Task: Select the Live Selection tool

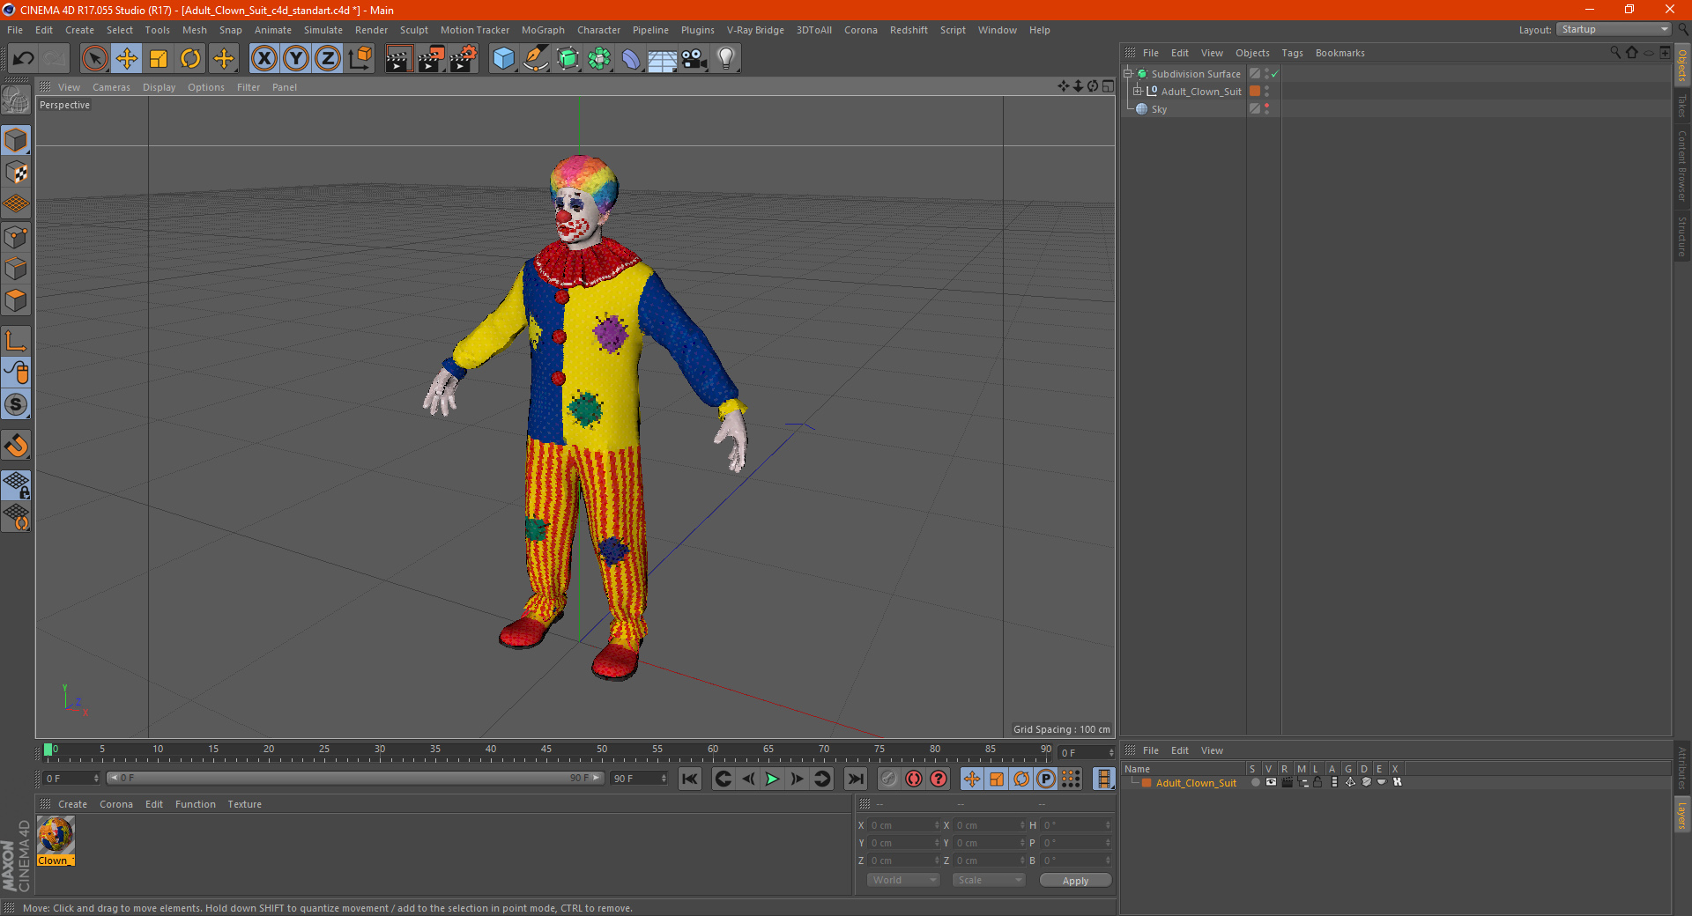Action: point(94,59)
